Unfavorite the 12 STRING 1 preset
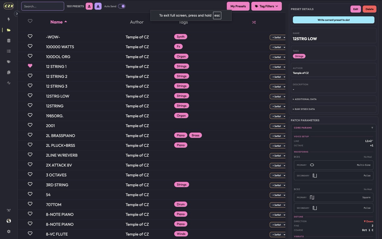The image size is (382, 239). [x=30, y=66]
